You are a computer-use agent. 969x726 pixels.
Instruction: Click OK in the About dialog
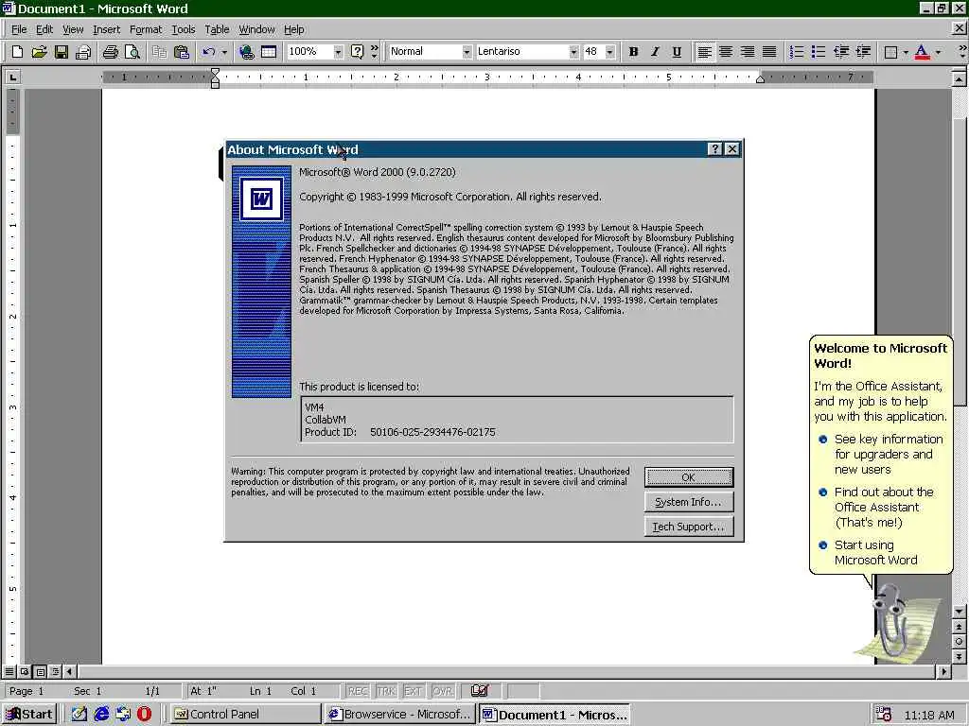pos(689,477)
